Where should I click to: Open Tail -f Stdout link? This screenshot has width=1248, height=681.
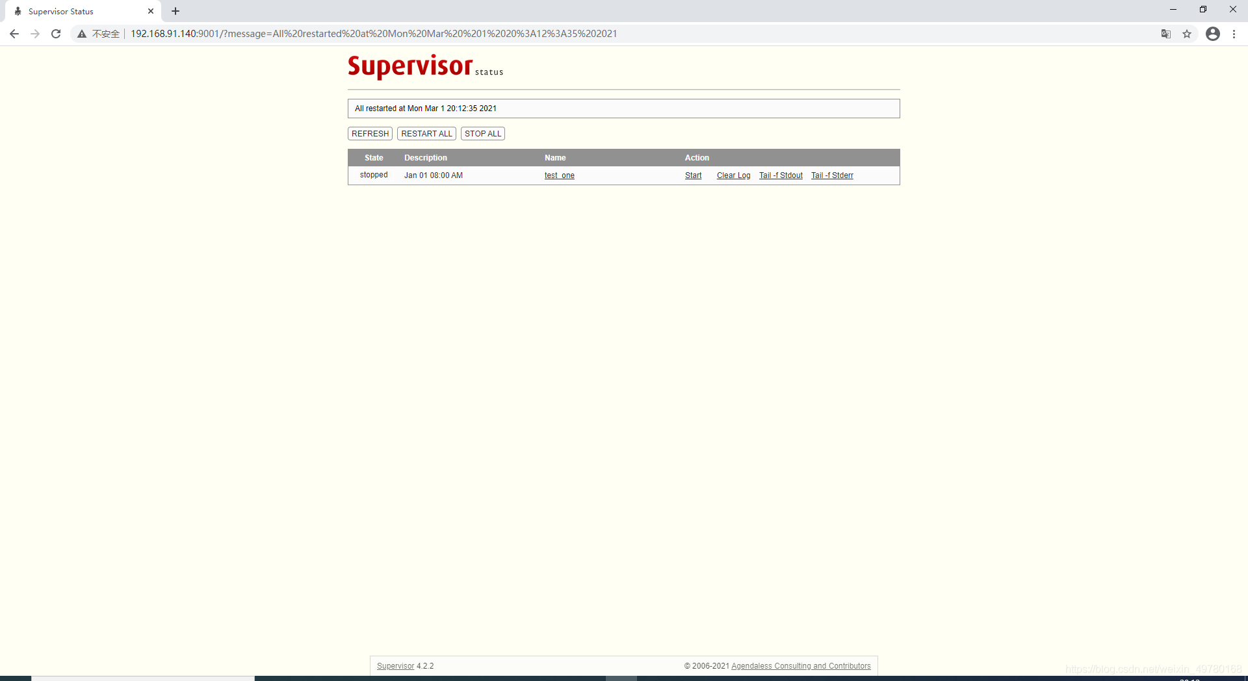tap(781, 175)
